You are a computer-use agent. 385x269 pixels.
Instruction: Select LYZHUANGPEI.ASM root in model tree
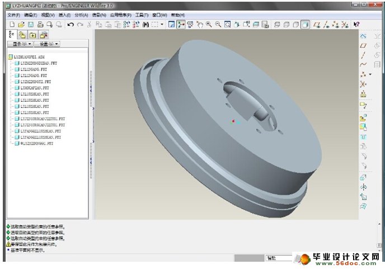(26, 57)
